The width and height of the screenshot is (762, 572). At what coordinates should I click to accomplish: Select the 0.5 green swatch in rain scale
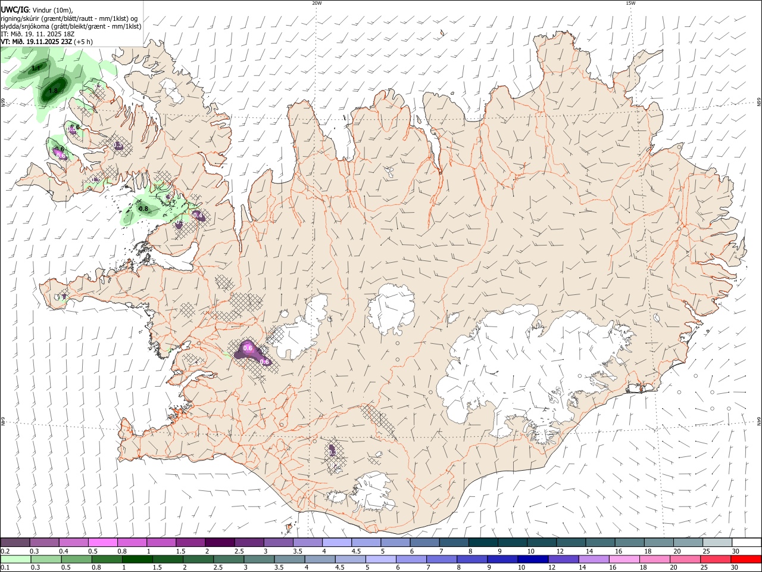(x=76, y=559)
